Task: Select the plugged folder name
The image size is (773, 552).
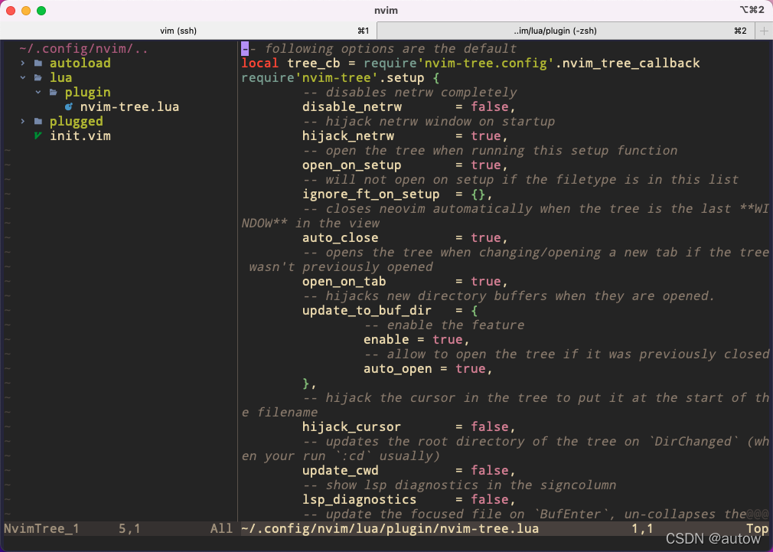Action: coord(77,122)
